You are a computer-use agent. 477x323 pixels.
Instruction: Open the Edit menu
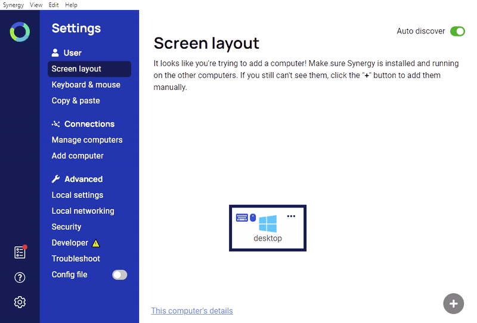pyautogui.click(x=54, y=5)
